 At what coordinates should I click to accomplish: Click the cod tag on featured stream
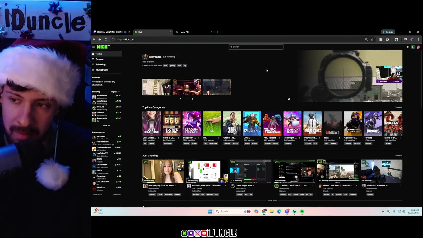click(x=180, y=66)
